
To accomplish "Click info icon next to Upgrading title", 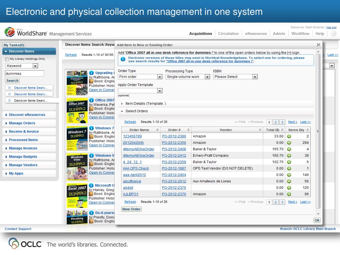I will click(92, 73).
